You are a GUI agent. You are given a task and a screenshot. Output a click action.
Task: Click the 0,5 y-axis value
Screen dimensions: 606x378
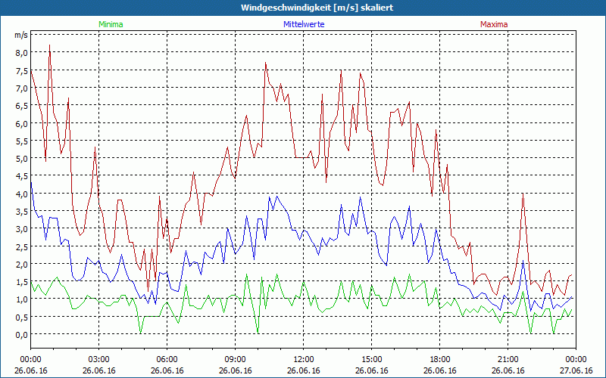coord(22,317)
